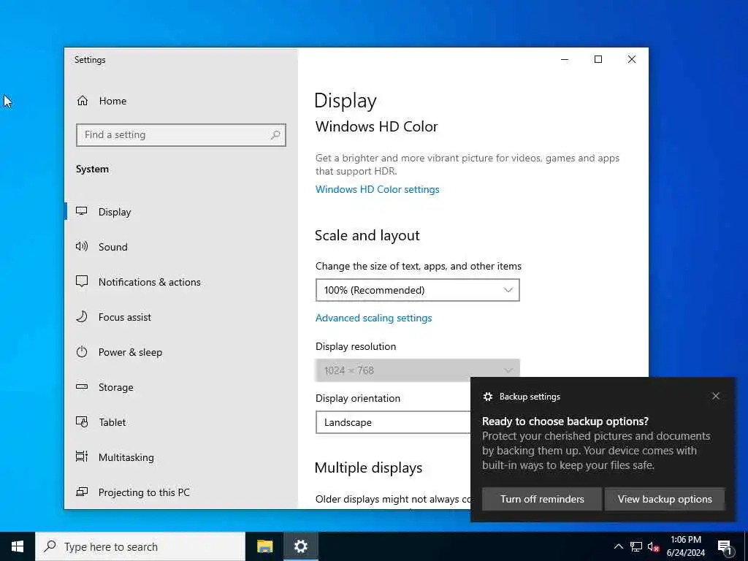Click the Find a setting search field
The width and height of the screenshot is (748, 561).
tap(181, 135)
